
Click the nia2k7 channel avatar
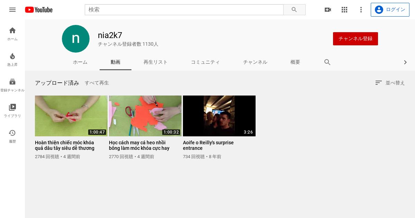point(76,39)
